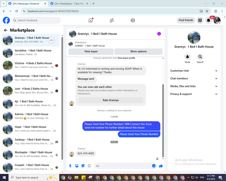Choose a sticker icon
Viewport: 226px width, 181px height.
click(83, 166)
